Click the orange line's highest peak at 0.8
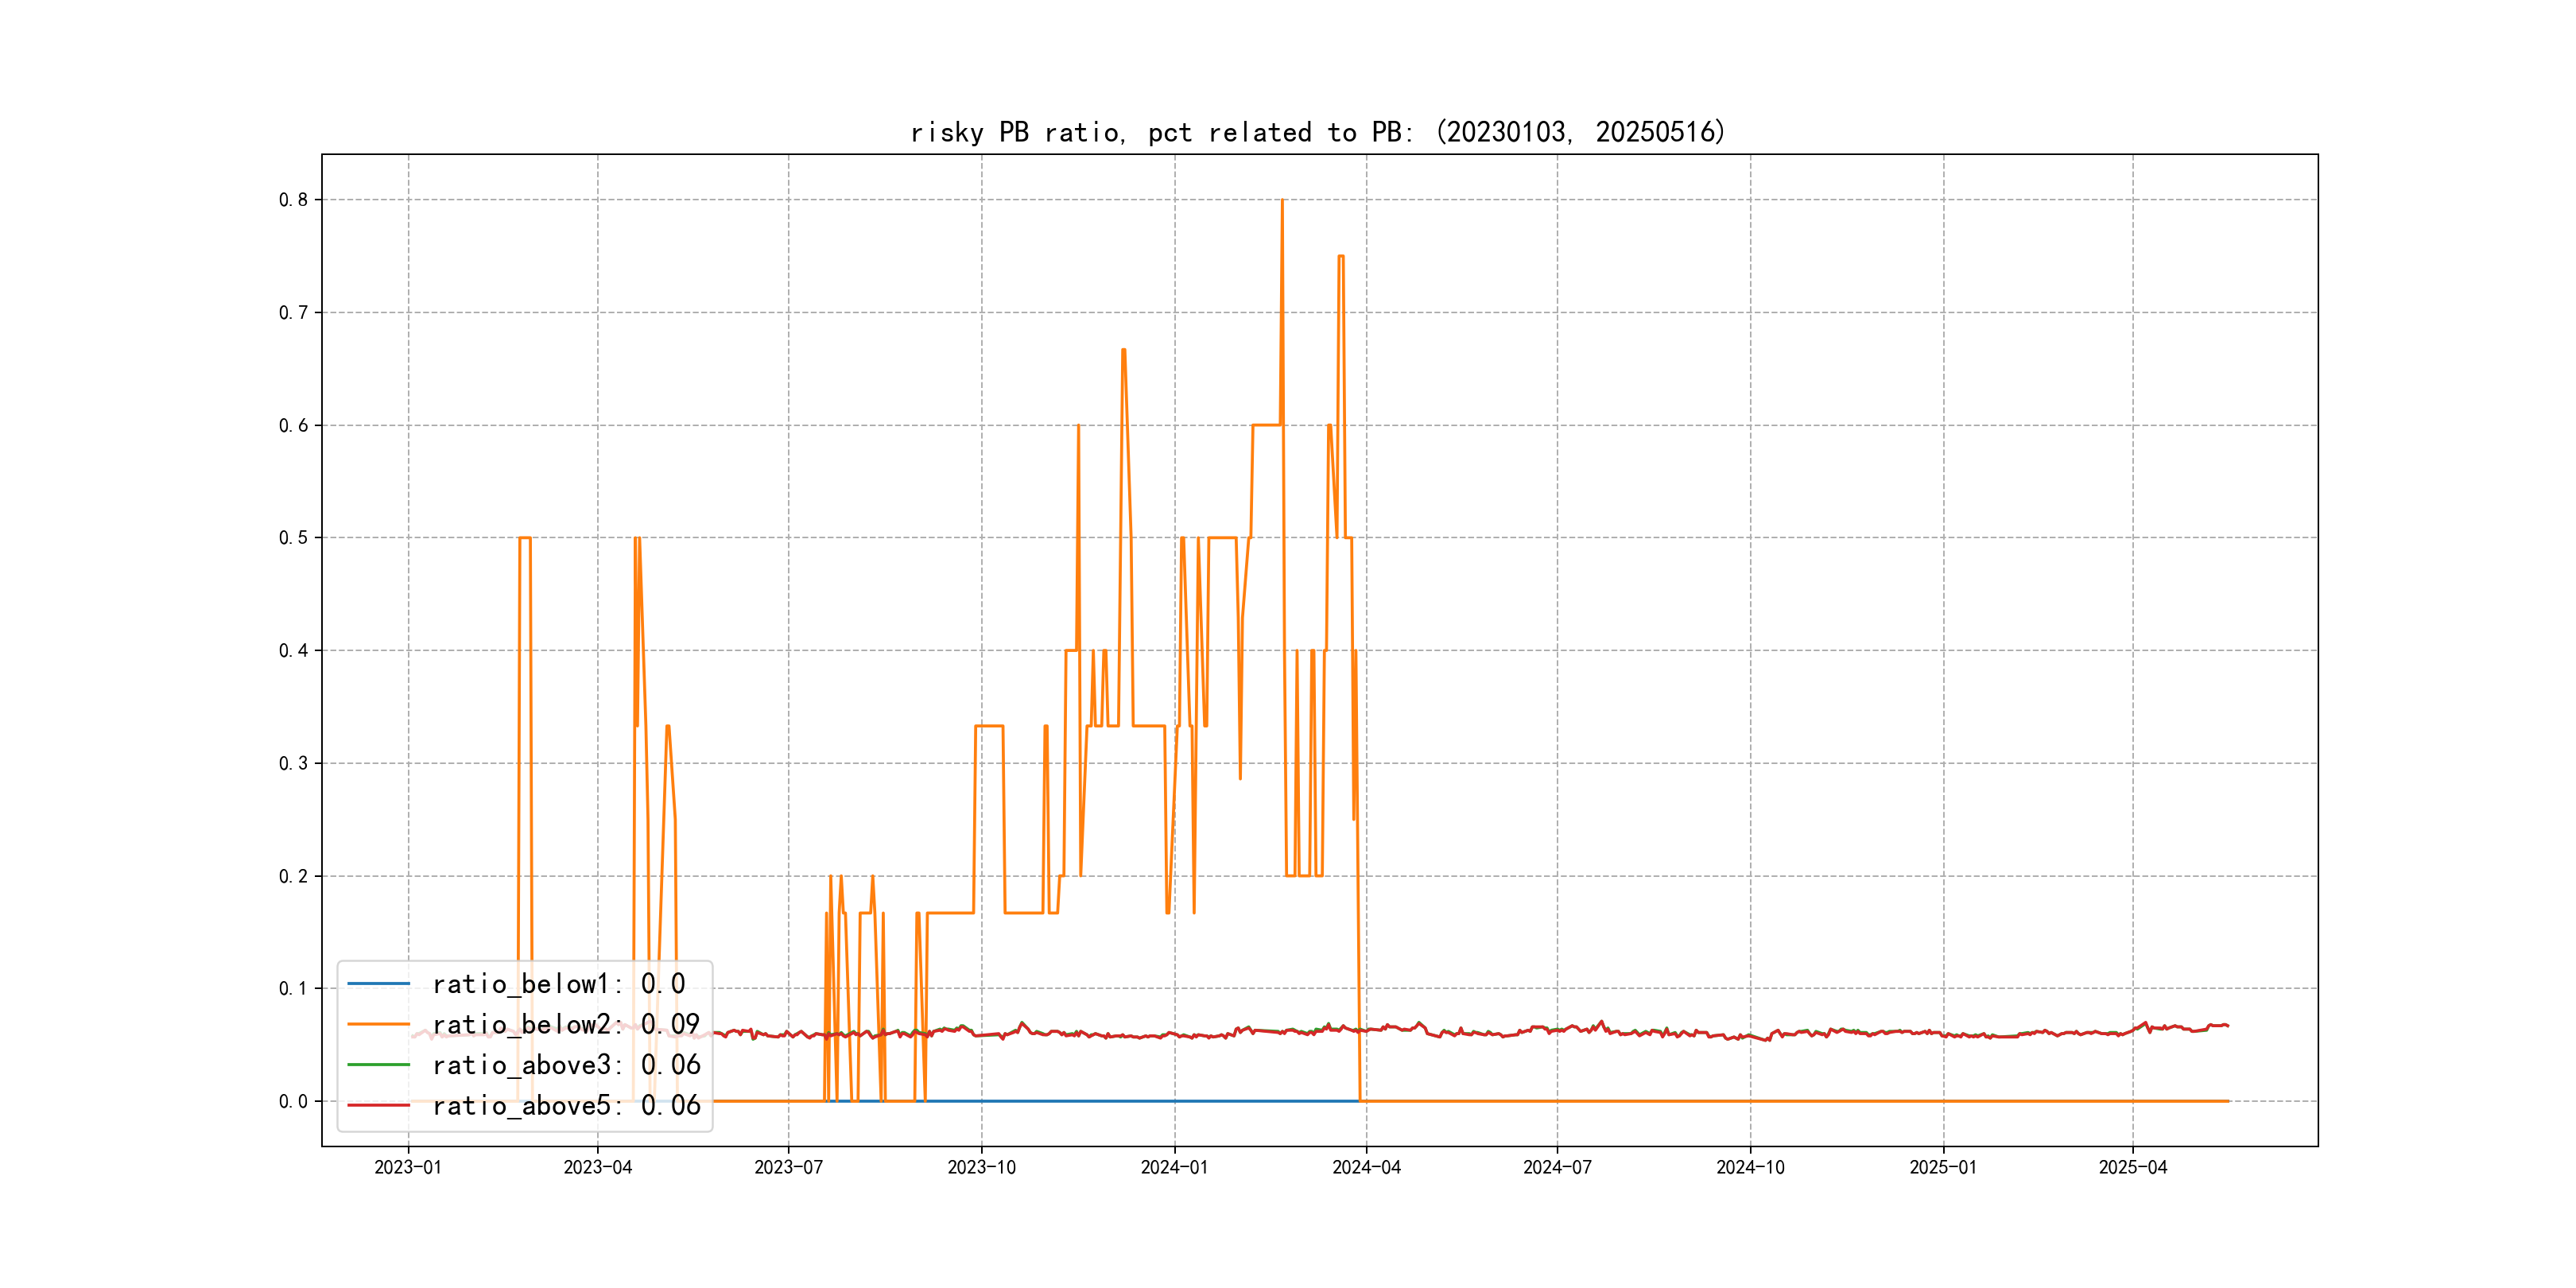Viewport: 2576px width, 1288px height. (x=1282, y=201)
